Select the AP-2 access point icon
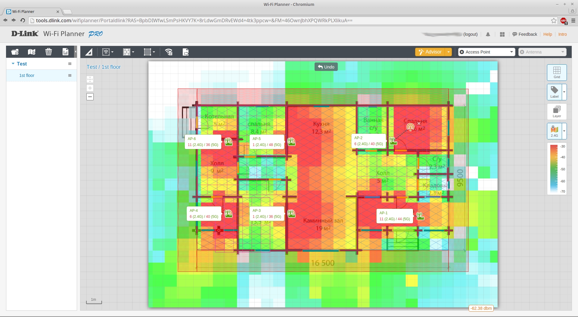Image resolution: width=578 pixels, height=317 pixels. [x=393, y=141]
